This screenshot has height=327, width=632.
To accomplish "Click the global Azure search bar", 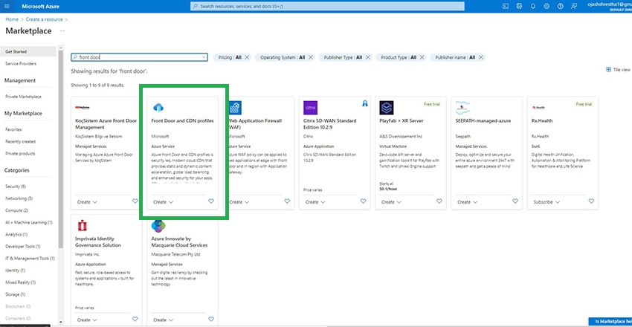I will (x=327, y=7).
